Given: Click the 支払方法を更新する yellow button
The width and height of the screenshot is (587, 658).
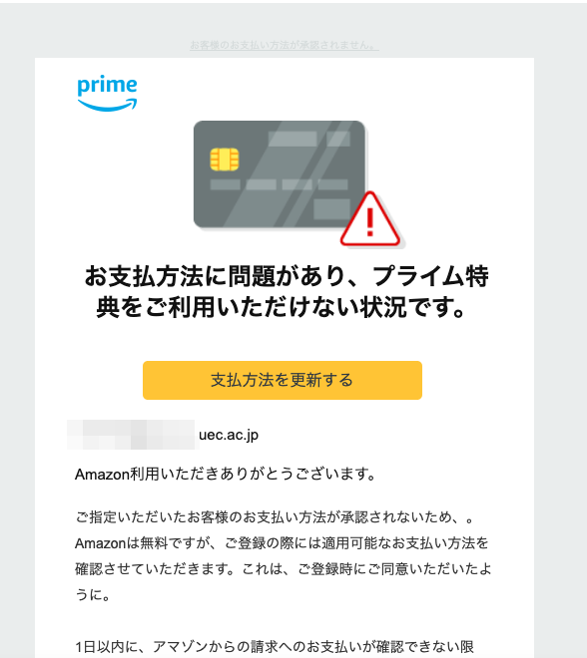Looking at the screenshot, I should tap(283, 380).
